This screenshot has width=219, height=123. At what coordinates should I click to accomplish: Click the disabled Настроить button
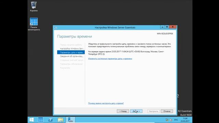pos(154,111)
